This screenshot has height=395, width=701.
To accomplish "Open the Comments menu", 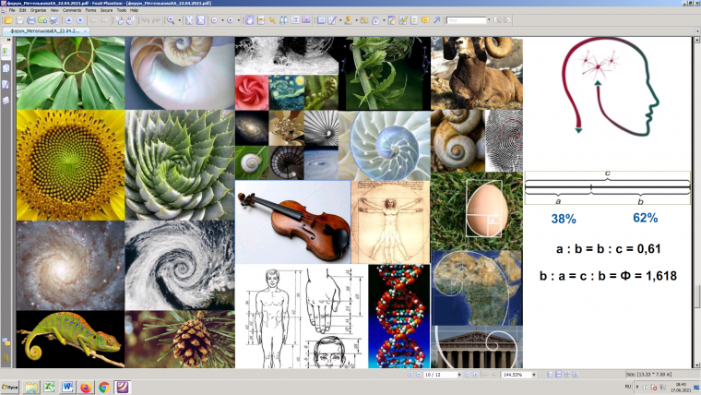I will (x=72, y=10).
